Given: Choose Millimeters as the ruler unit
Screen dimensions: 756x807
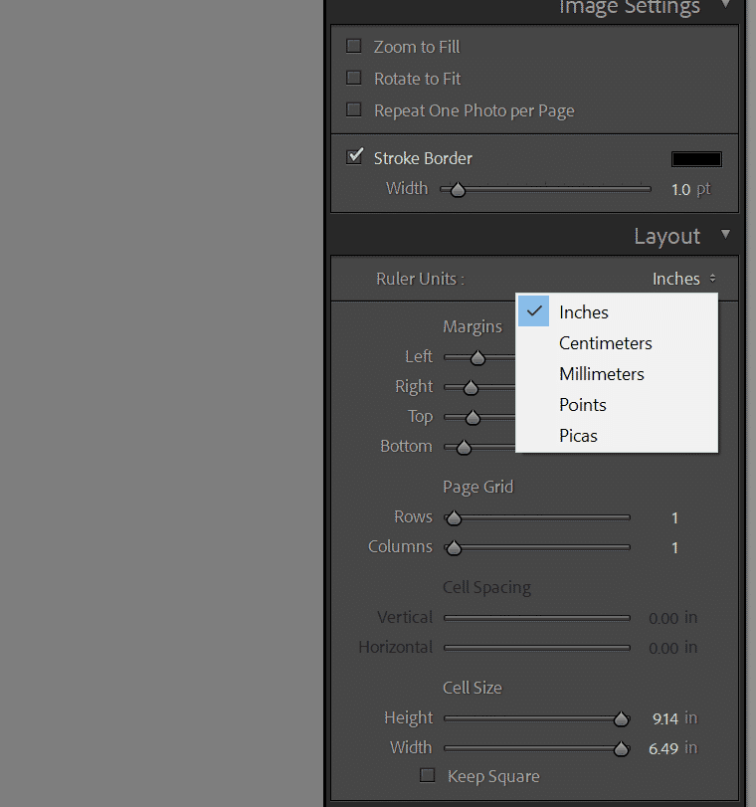Looking at the screenshot, I should click(x=601, y=374).
